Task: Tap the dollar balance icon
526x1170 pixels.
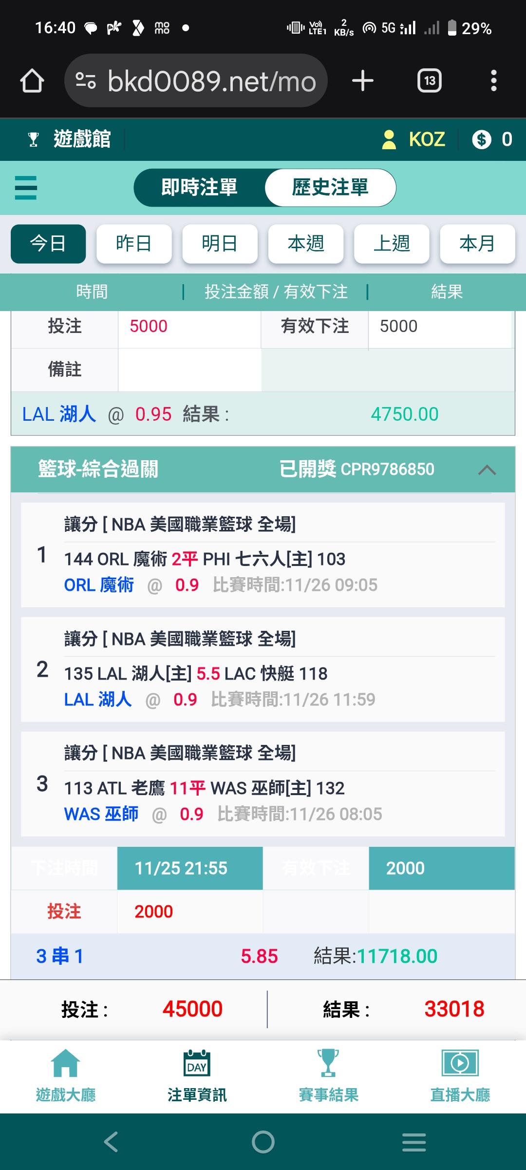Action: [x=481, y=140]
